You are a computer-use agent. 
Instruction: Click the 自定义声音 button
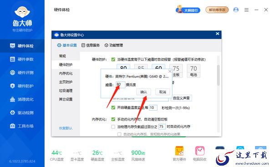coord(181,98)
